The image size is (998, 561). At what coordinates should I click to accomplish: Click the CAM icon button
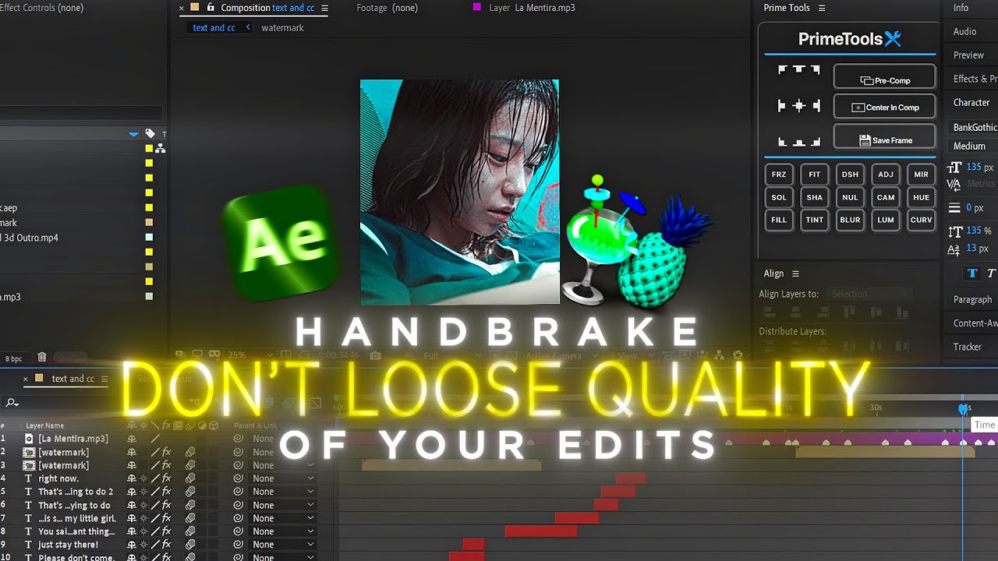(x=886, y=197)
